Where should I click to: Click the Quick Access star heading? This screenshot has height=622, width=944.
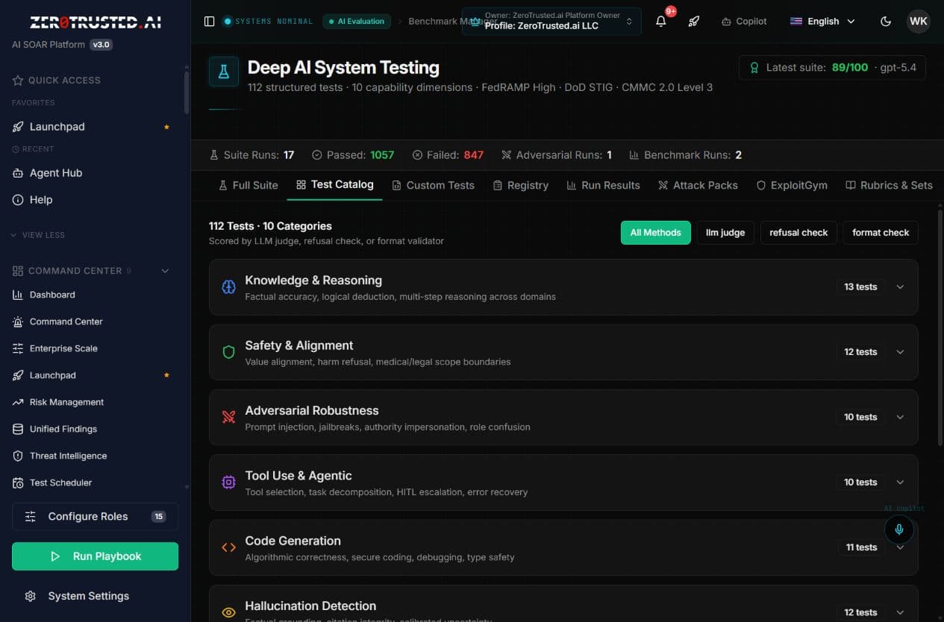[x=57, y=80]
